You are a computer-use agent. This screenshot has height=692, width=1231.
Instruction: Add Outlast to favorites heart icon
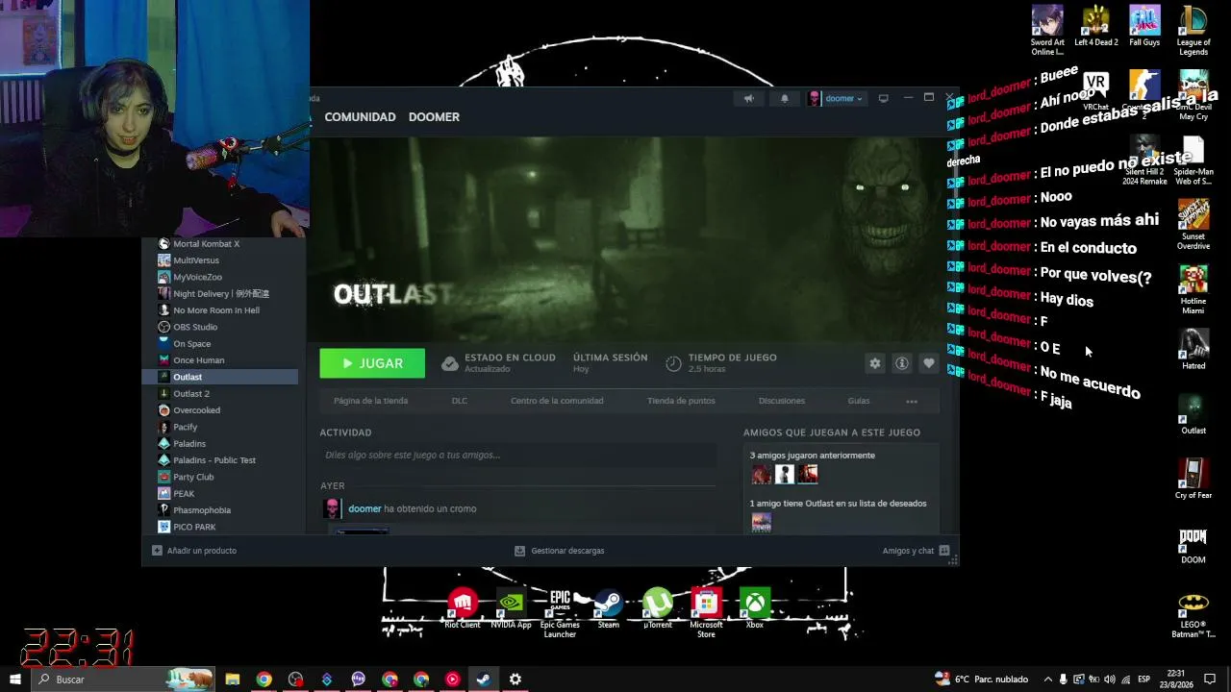pos(928,363)
